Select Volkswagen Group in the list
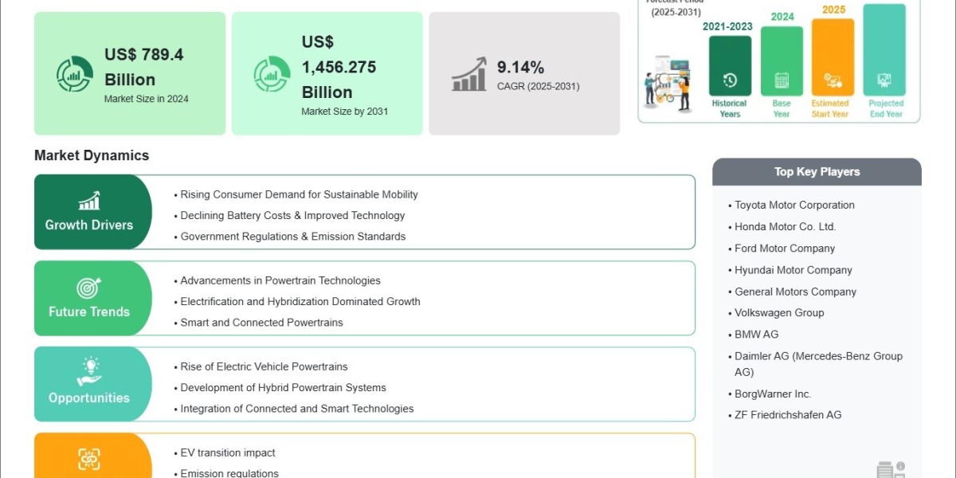 (779, 312)
